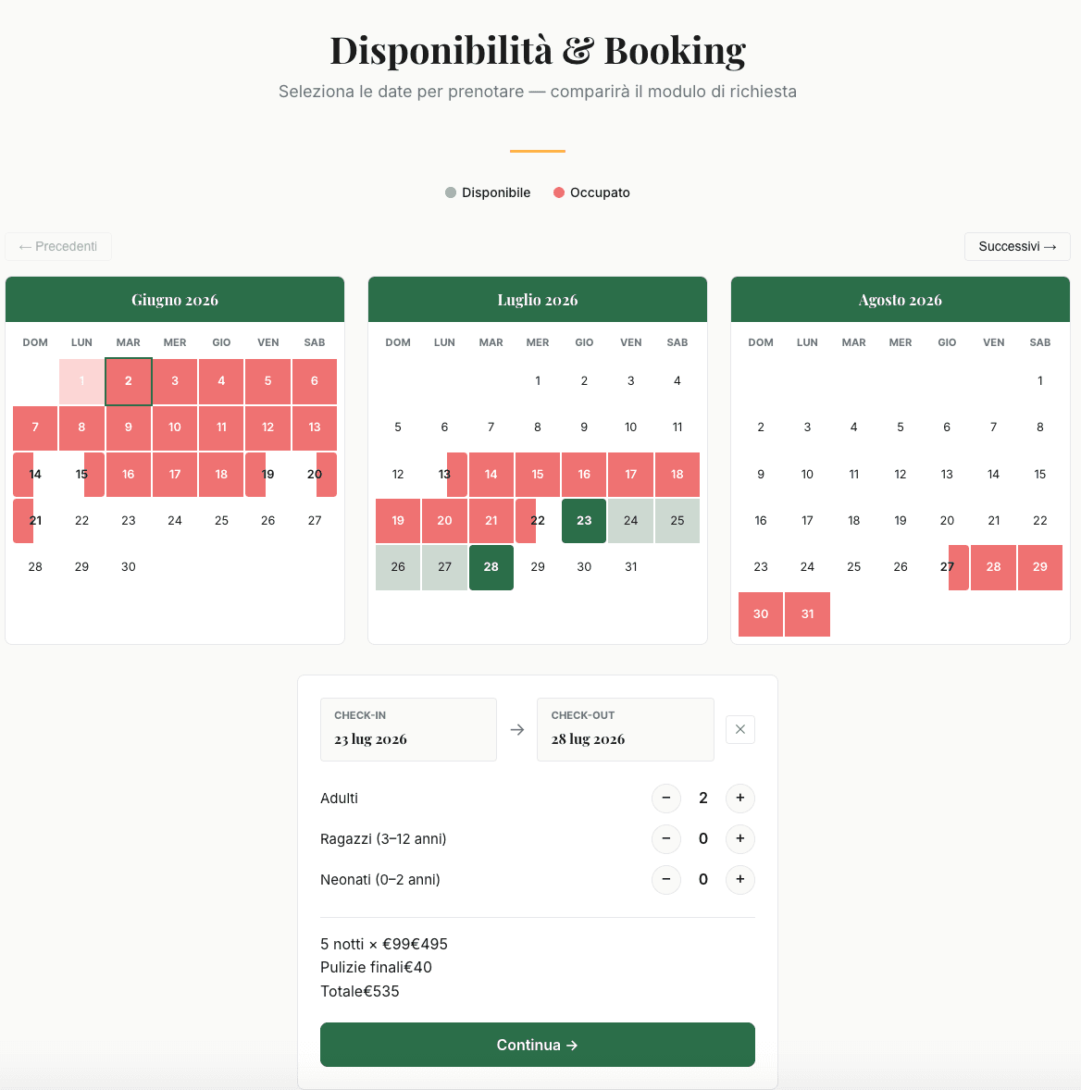The height and width of the screenshot is (1090, 1081).
Task: Click day 1 in Luglio 2026
Action: [x=538, y=381]
